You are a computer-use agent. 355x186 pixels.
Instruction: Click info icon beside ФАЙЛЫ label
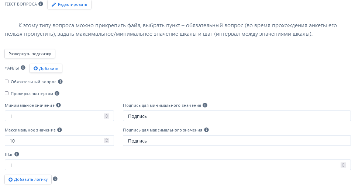[x=23, y=68]
